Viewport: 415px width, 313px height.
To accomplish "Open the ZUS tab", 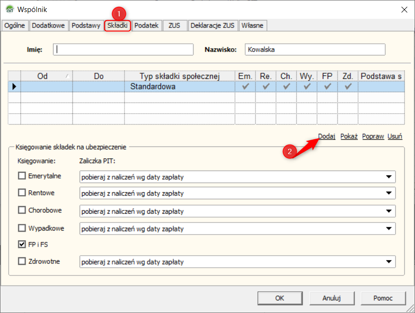I will point(174,26).
